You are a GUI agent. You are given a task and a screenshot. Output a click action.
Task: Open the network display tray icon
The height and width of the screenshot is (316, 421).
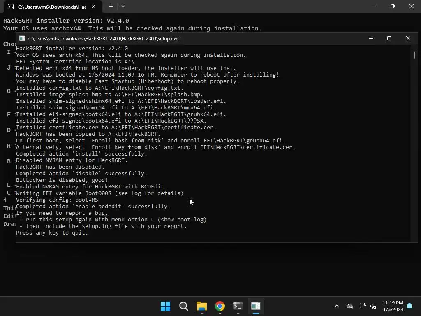[x=363, y=306]
